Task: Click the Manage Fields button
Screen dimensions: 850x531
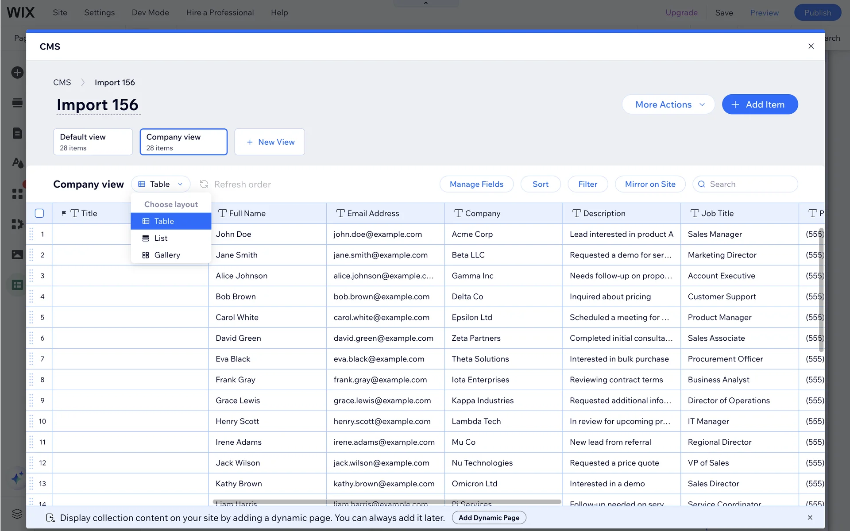Action: [476, 184]
